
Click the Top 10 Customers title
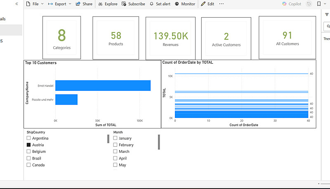41,62
